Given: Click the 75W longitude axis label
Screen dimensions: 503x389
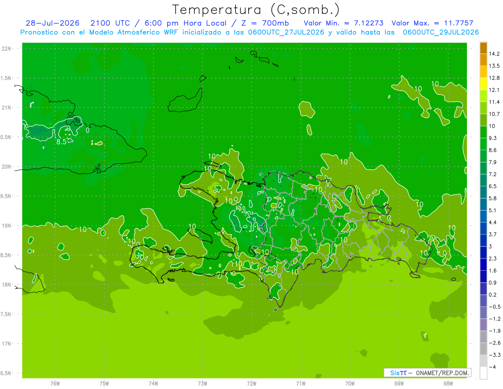Looking at the screenshot, I should 104,383.
